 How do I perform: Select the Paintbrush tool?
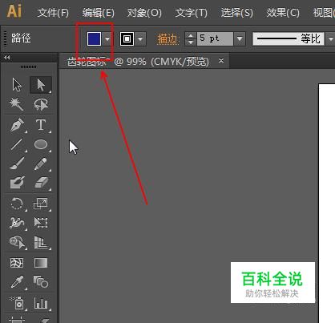tap(17, 164)
